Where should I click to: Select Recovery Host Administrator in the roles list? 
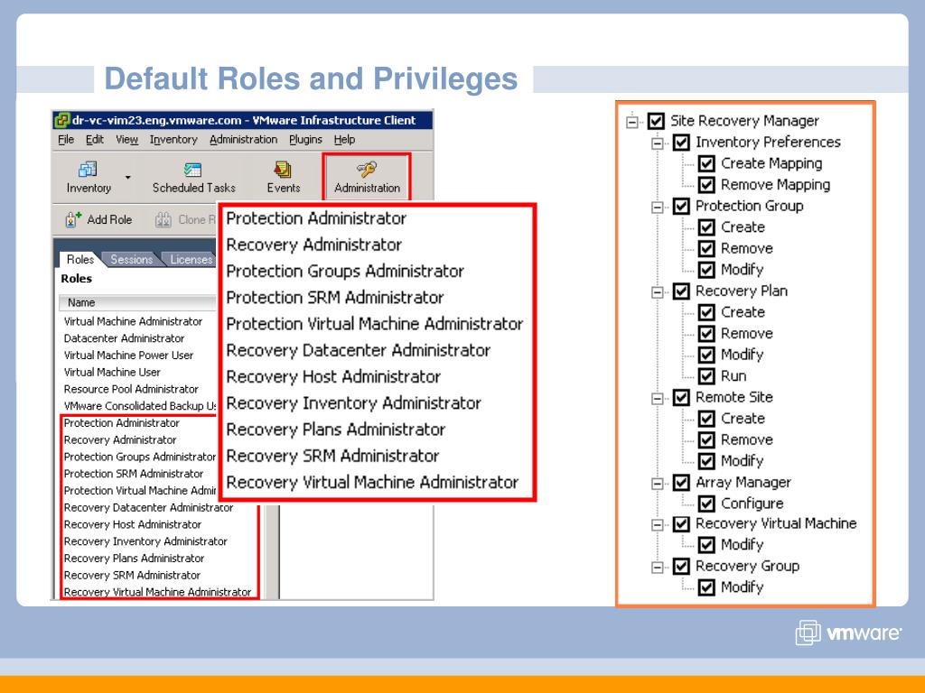point(132,524)
